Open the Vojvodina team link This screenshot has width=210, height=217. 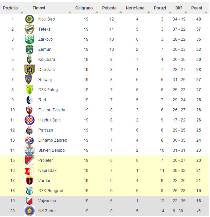[x=47, y=201]
